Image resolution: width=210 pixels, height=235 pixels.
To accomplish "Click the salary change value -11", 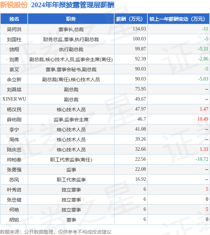I will [205, 29].
